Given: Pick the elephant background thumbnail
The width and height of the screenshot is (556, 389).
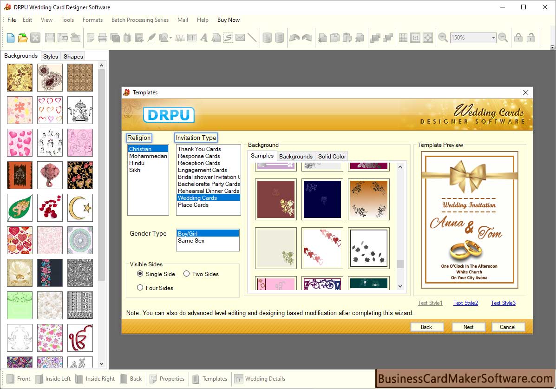Looking at the screenshot, I should click(x=50, y=175).
